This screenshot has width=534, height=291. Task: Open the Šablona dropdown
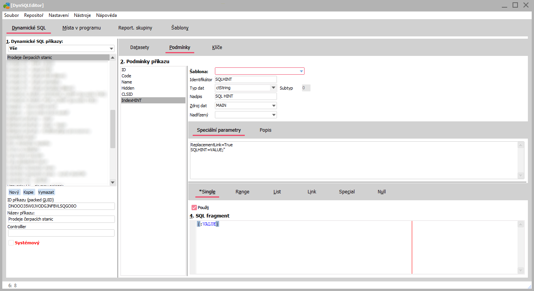pyautogui.click(x=301, y=71)
